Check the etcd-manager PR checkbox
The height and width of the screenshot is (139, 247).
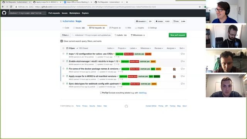(x=63, y=61)
